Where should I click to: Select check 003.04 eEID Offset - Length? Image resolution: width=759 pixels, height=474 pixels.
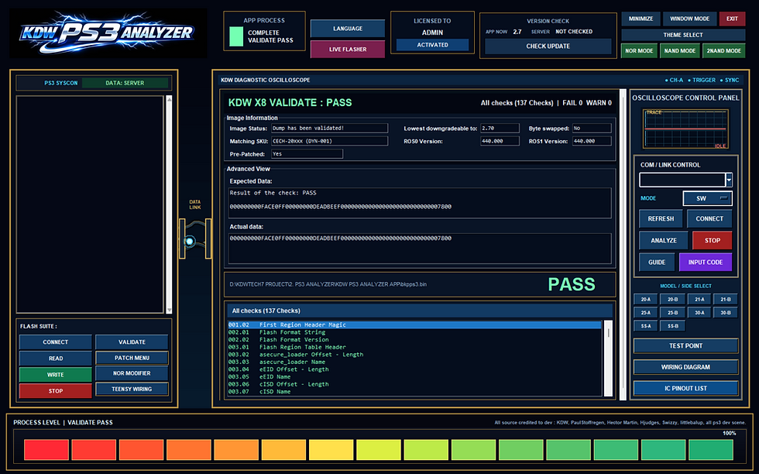tap(414, 369)
